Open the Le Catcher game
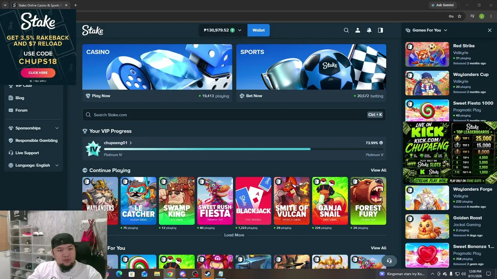The height and width of the screenshot is (279, 497). (x=138, y=201)
